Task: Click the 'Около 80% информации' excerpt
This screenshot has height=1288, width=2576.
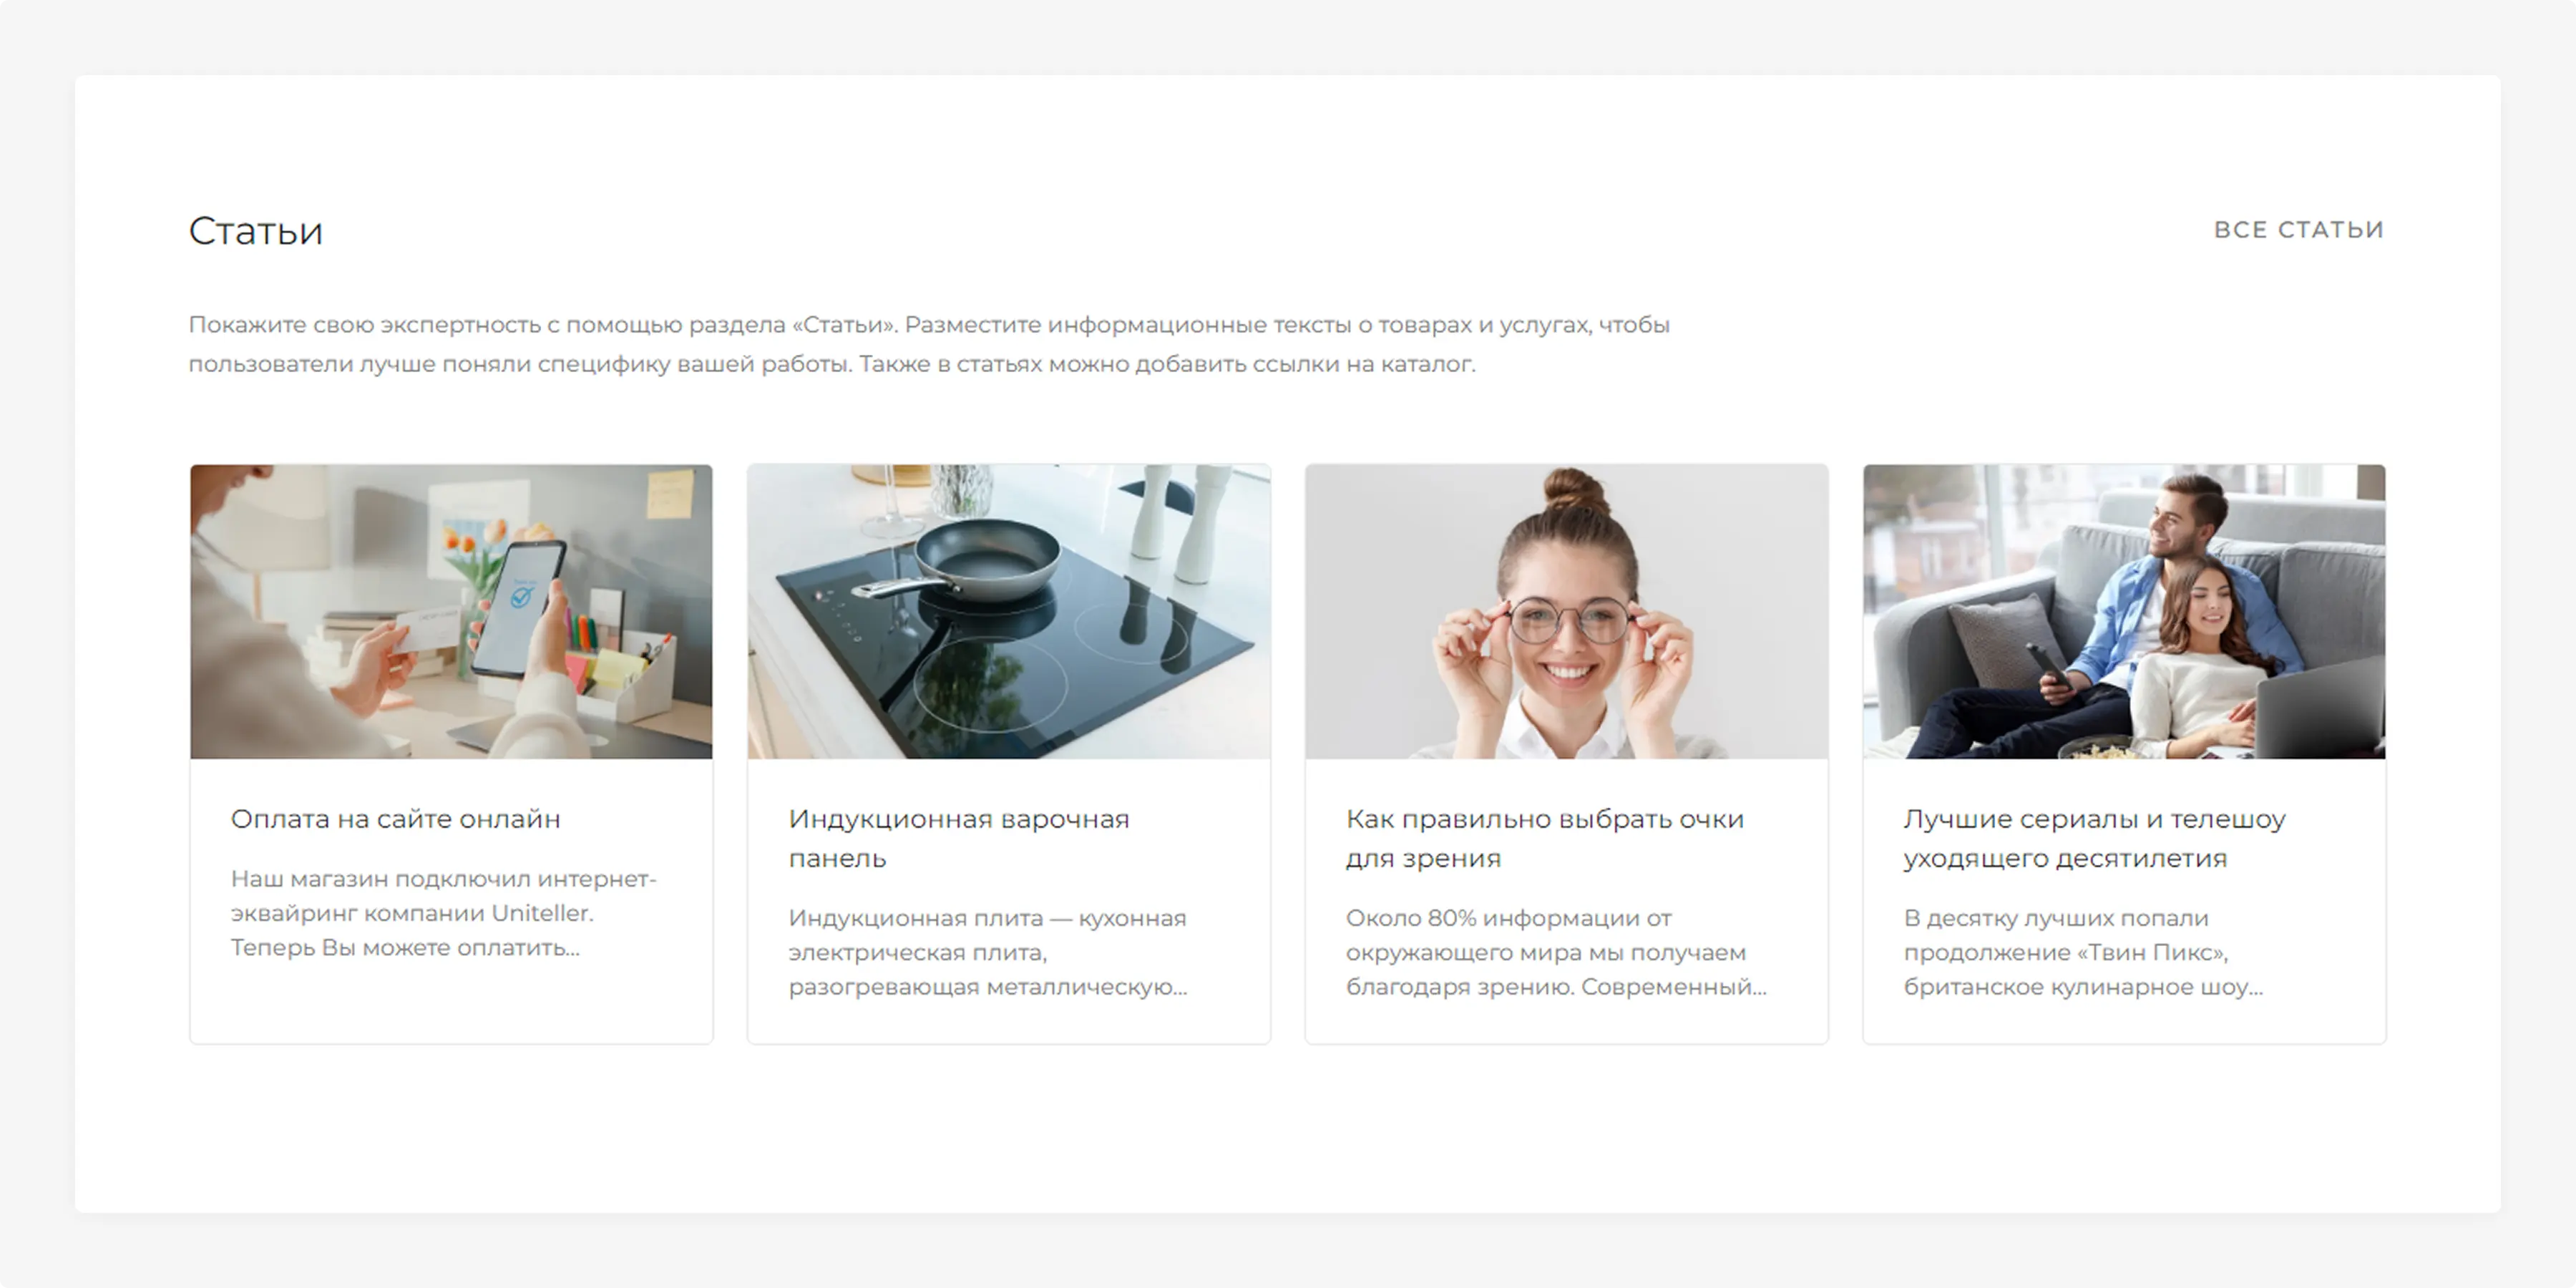Action: click(x=1556, y=952)
